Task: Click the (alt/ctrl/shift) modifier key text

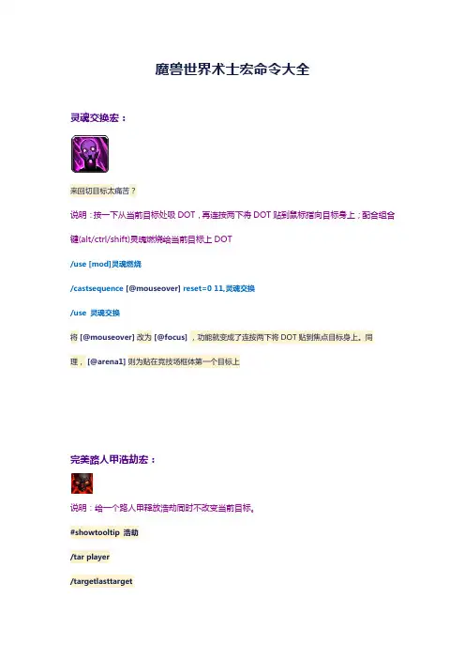Action: coord(104,239)
